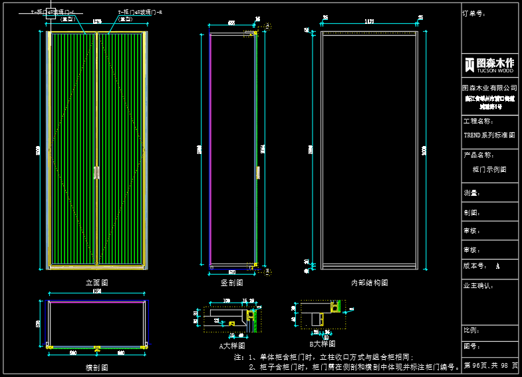Image resolution: width=522 pixels, height=377 pixels.
Task: Select the left green glass door panel
Action: [x=73, y=149]
